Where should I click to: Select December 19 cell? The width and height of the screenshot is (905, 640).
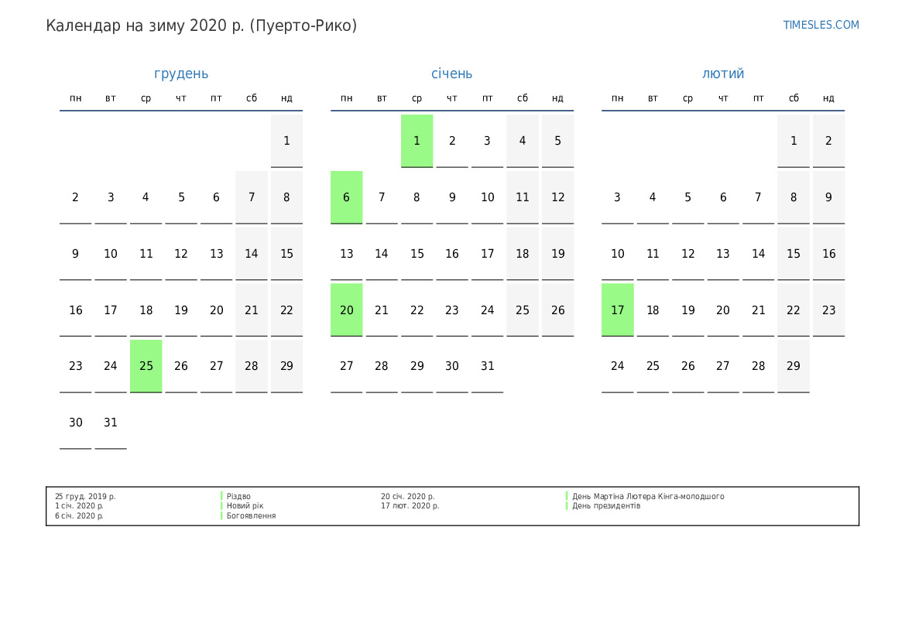(x=181, y=310)
